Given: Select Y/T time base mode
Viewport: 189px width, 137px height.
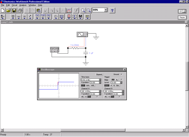Looking at the screenshot, I should [83, 85].
